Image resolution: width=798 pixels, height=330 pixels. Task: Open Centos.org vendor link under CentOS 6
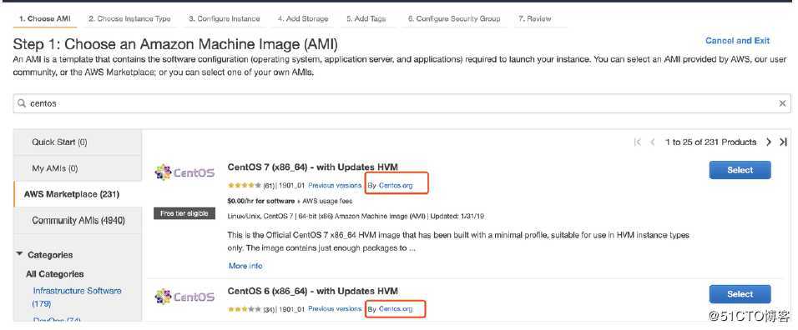396,308
